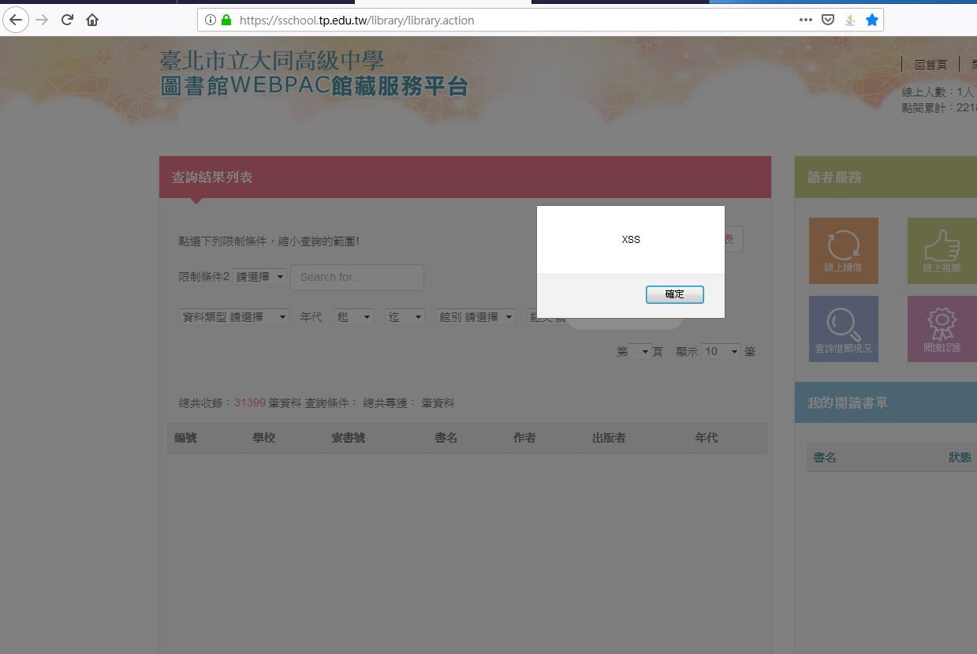Toggle the blue bookmark star
The image size is (977, 654).
(872, 20)
